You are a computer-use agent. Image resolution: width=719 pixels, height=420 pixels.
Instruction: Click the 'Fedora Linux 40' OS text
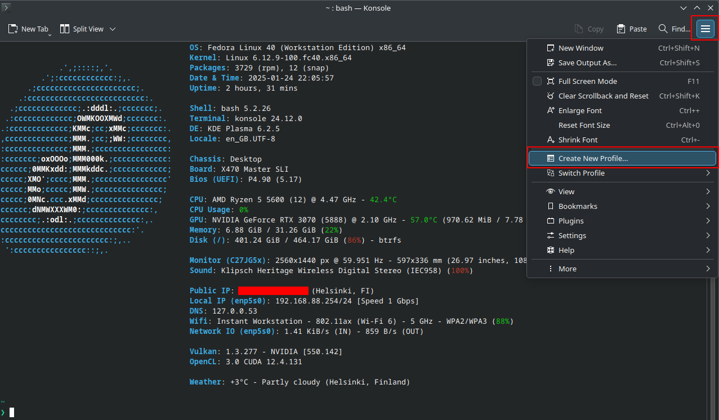(241, 47)
